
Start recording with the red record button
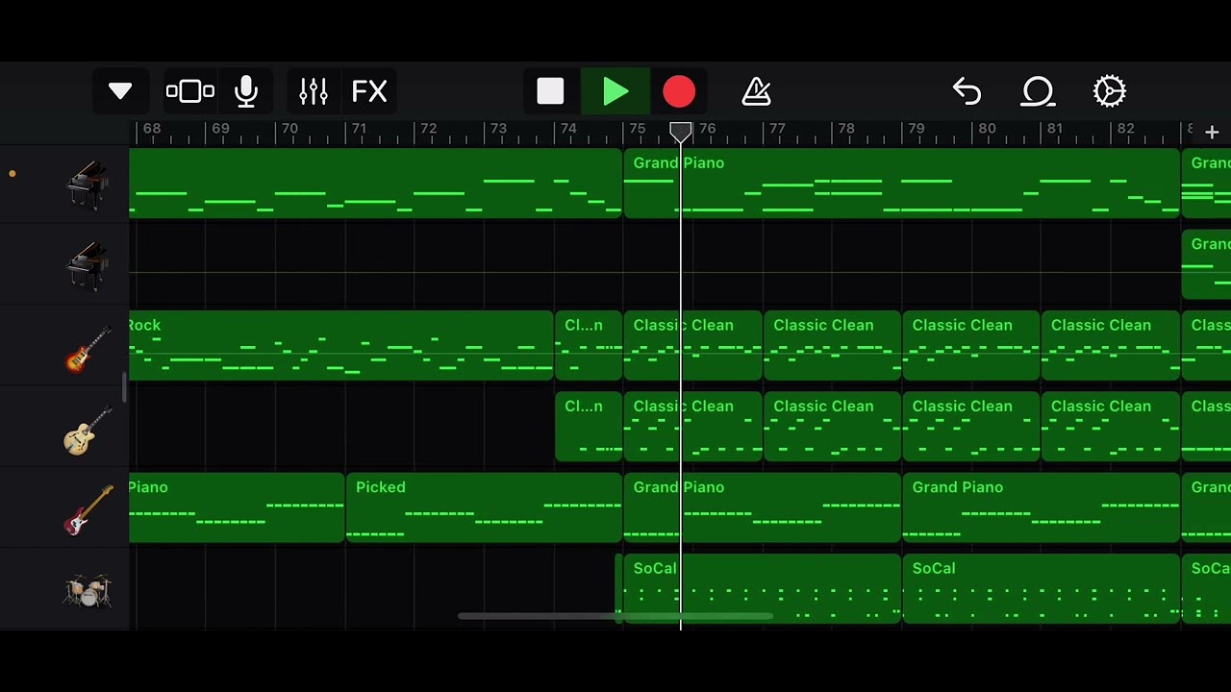tap(679, 91)
